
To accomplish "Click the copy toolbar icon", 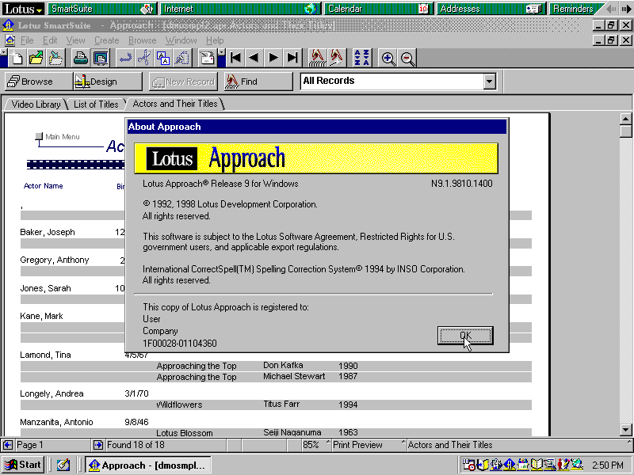I will pyautogui.click(x=163, y=58).
